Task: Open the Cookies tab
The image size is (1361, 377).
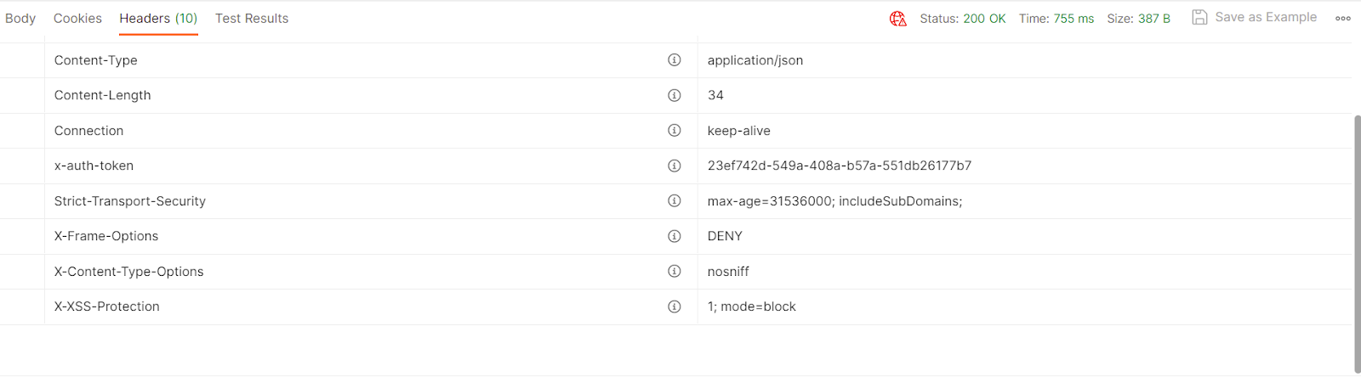Action: [77, 18]
